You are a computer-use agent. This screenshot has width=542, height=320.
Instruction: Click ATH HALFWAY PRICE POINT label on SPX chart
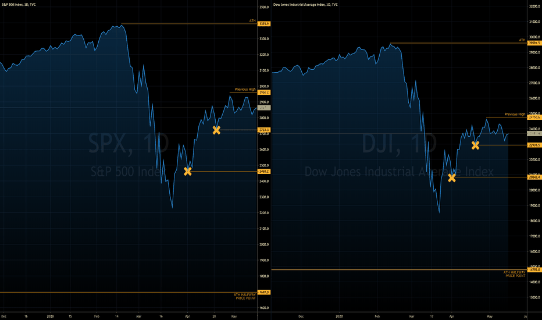click(245, 297)
